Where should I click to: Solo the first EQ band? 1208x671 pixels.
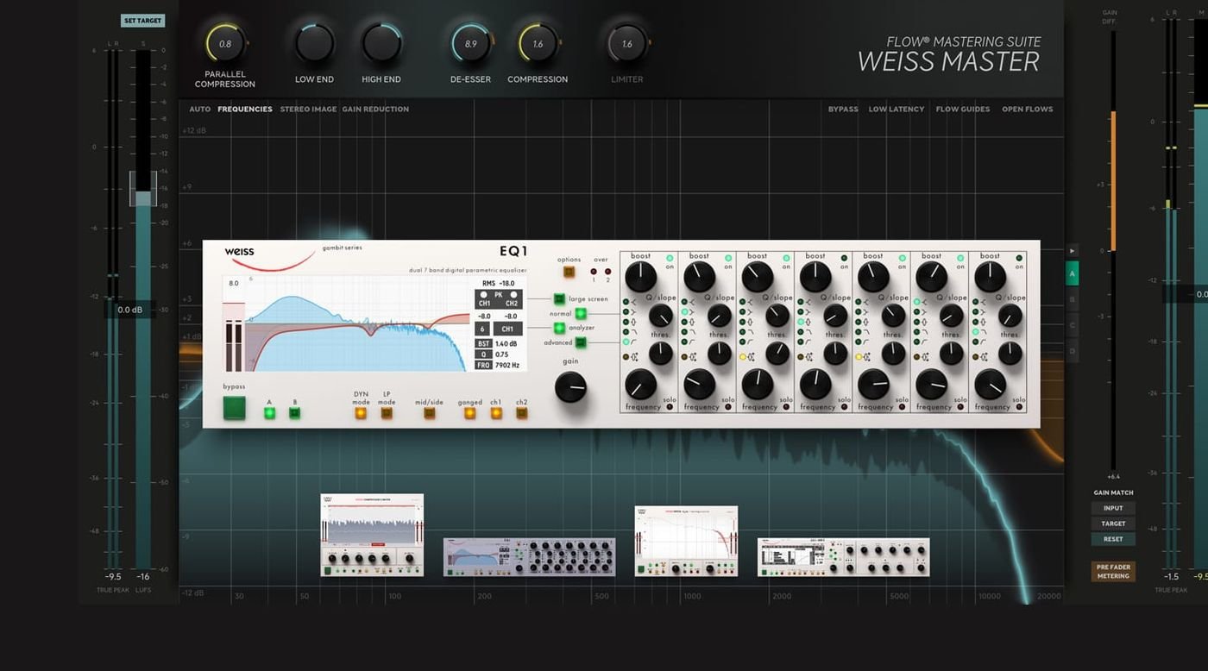[670, 406]
